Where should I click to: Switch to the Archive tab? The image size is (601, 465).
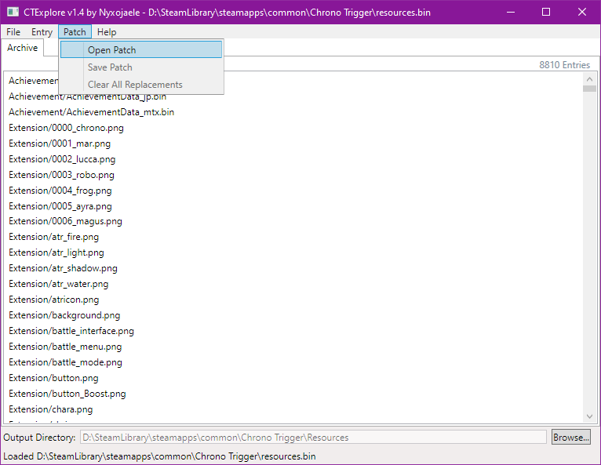point(22,48)
